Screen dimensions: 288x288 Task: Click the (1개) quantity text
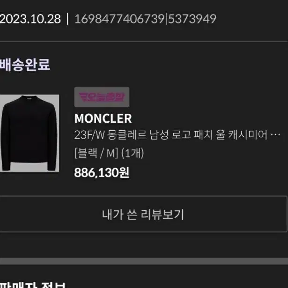coord(133,153)
